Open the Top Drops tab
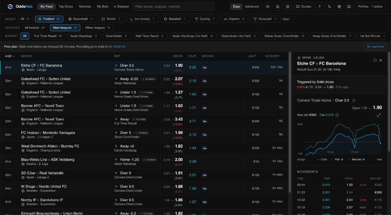This screenshot has height=215, width=391. point(66,7)
